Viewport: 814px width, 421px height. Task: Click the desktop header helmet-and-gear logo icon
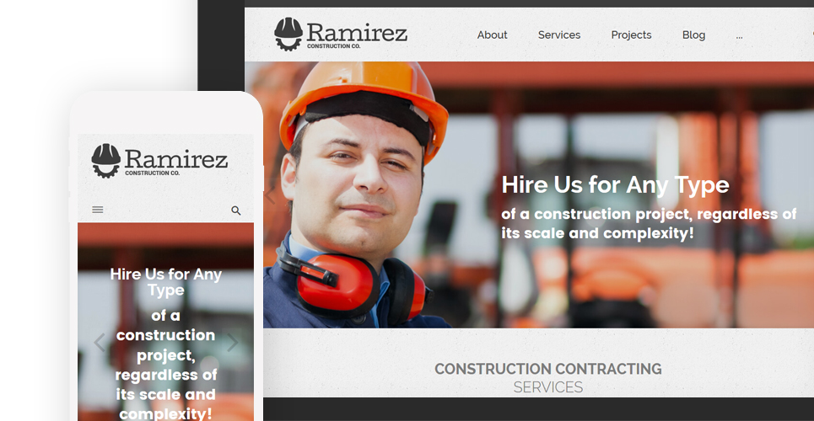[288, 35]
